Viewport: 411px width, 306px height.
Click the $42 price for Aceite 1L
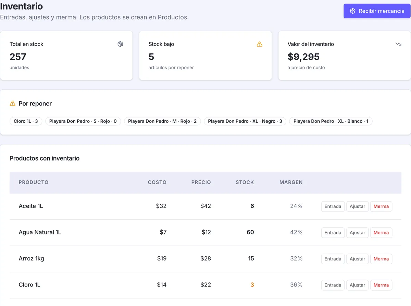pos(206,206)
